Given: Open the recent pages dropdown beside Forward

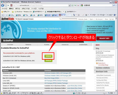Looking at the screenshot, I should [x=8, y=5].
